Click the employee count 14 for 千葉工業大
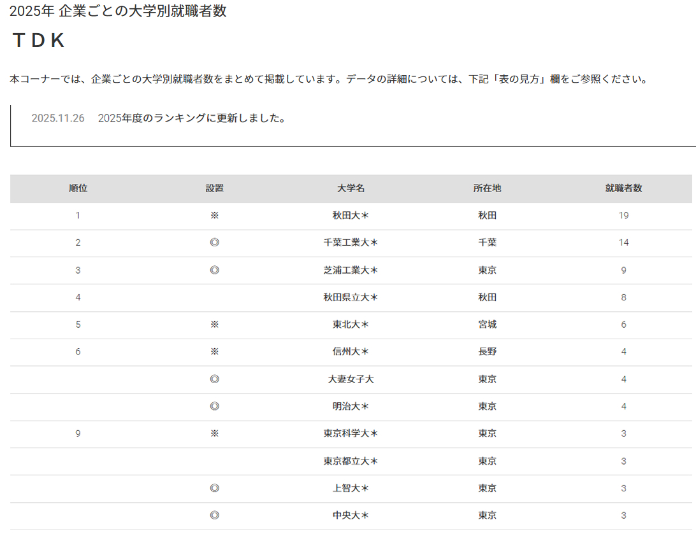The image size is (696, 534). point(623,242)
